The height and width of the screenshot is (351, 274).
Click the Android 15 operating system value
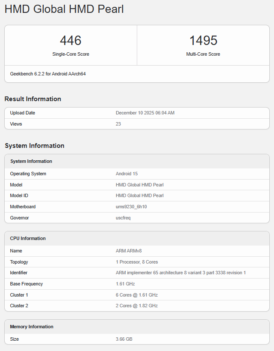coord(126,174)
